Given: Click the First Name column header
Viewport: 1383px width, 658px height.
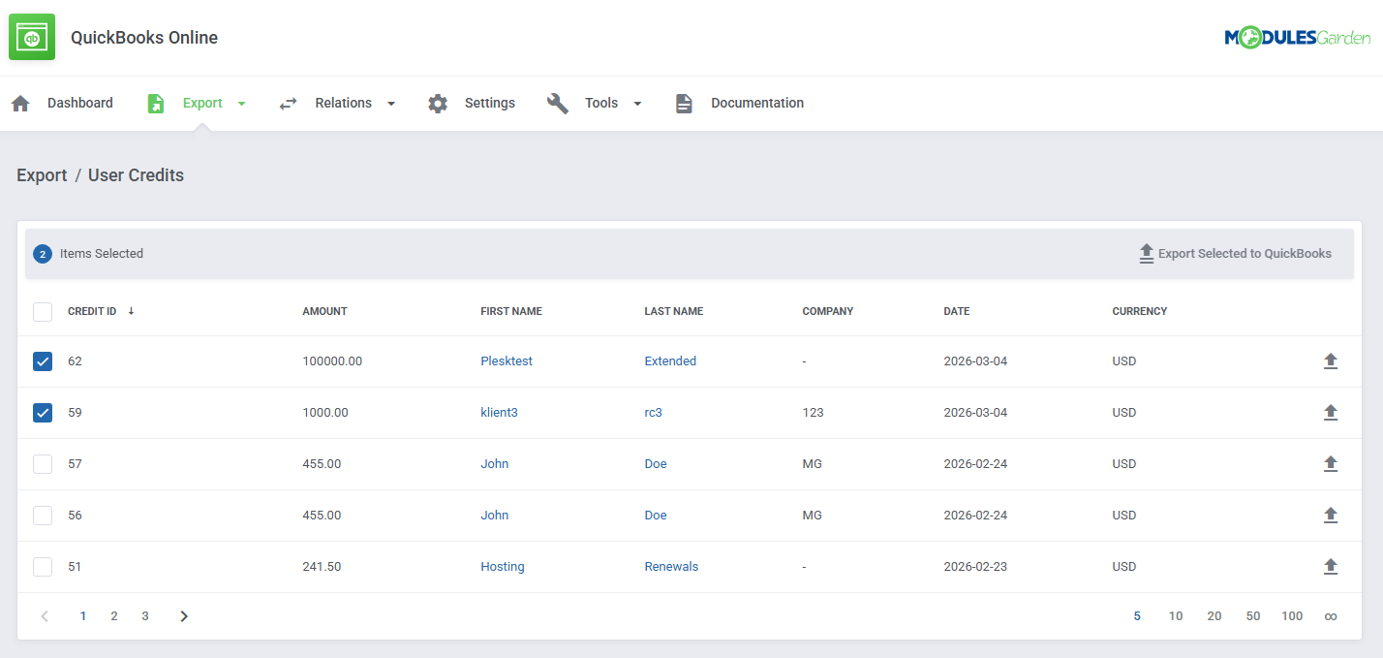Looking at the screenshot, I should point(511,312).
